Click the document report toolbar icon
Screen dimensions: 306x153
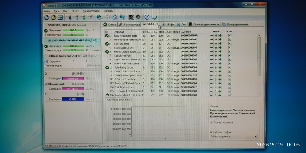tap(108, 17)
